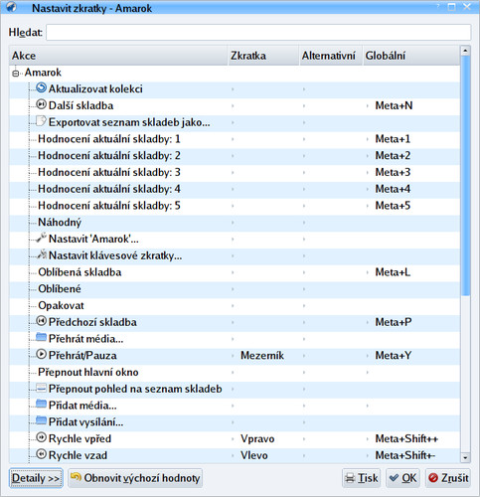Click the Rychle vpřed seek-forward icon
This screenshot has width=480, height=497.
41,437
